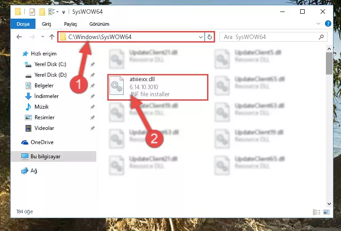Select the atiiiexx.dll file name

coord(142,79)
